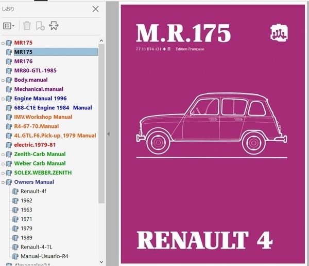The width and height of the screenshot is (309, 266).
Task: Click bookmark icon beside MR176
Action: click(9, 62)
